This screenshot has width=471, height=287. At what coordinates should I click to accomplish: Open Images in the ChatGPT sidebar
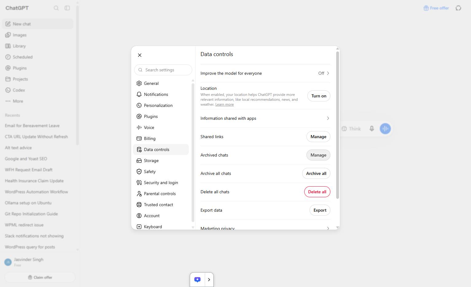click(38, 35)
